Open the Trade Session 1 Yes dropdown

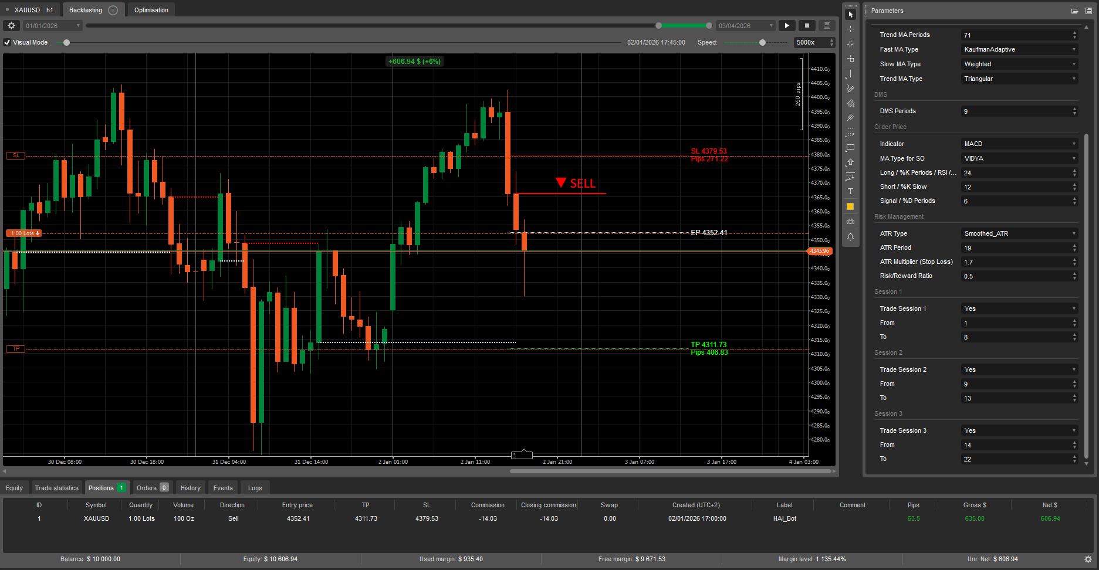click(1019, 308)
